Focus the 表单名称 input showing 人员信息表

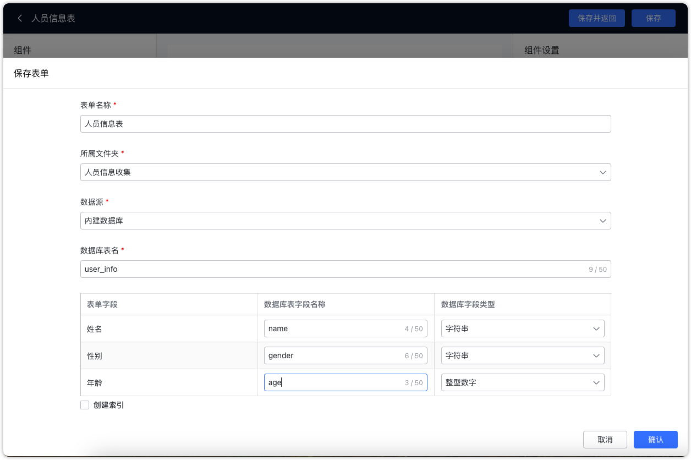[345, 123]
